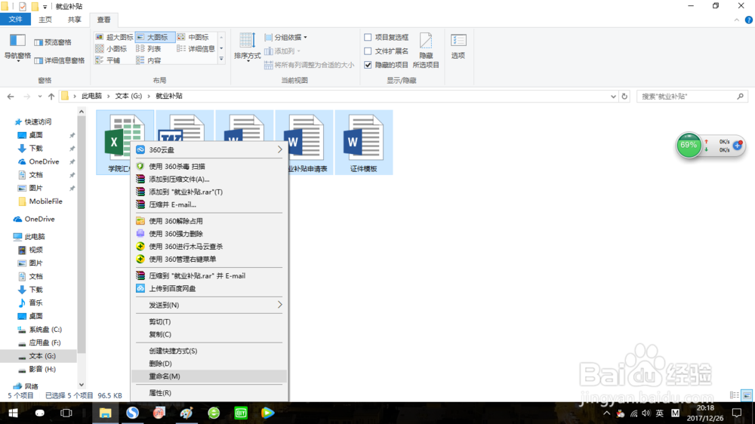Switch to the 文件 ribbon tab
Image resolution: width=755 pixels, height=424 pixels.
(x=15, y=20)
